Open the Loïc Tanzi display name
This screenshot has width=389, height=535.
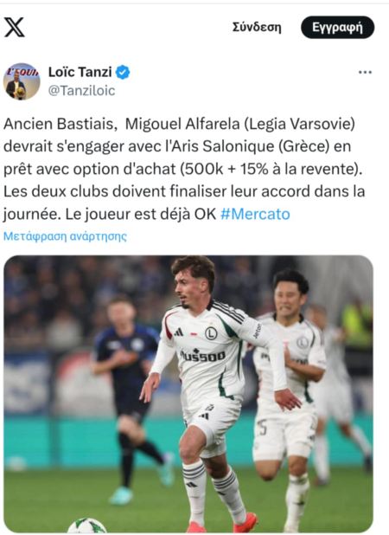(80, 72)
